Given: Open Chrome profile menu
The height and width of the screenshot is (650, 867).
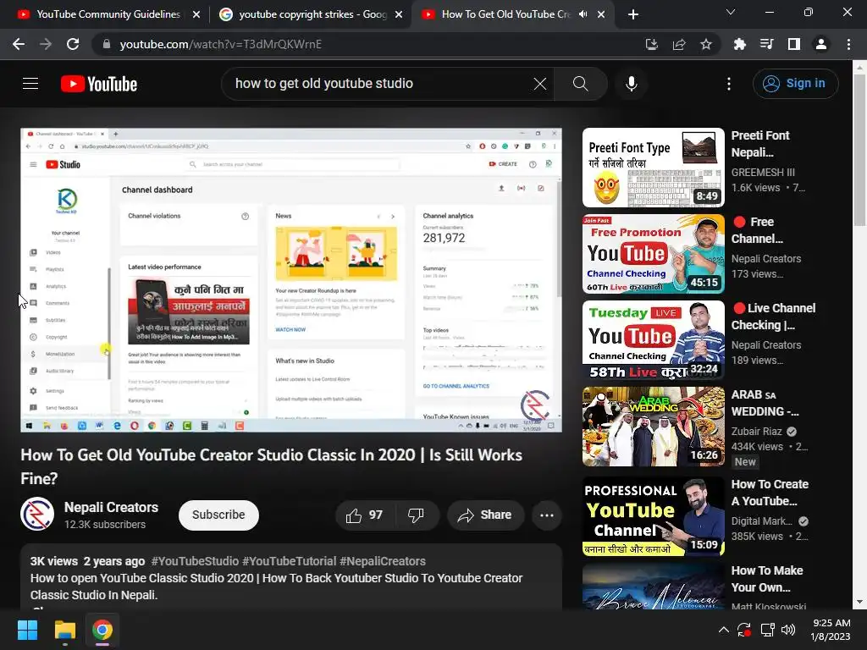Looking at the screenshot, I should point(821,44).
